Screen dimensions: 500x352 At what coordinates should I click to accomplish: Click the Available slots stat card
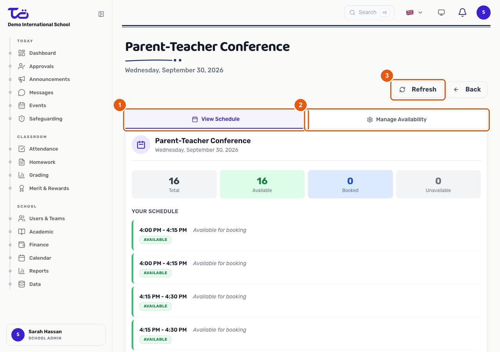pos(262,184)
